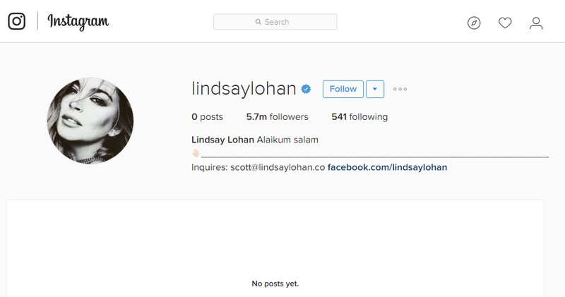Click the waving hand emoji in bio
Viewport: 565px width, 297px height.
(196, 153)
